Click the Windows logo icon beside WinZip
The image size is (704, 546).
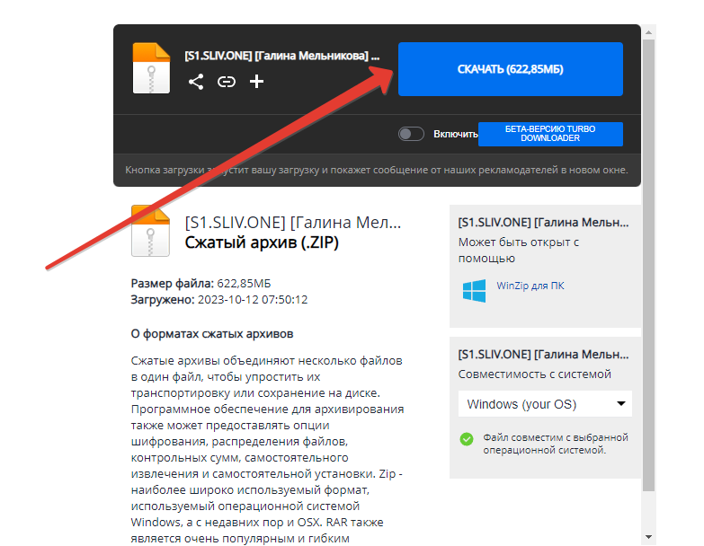coord(474,290)
